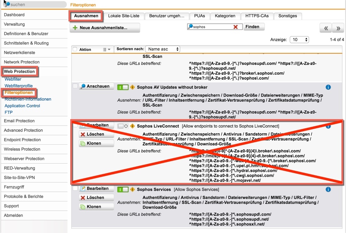The height and width of the screenshot is (233, 346).
Task: Click the sidebar suchen search box
Action: [35, 5]
